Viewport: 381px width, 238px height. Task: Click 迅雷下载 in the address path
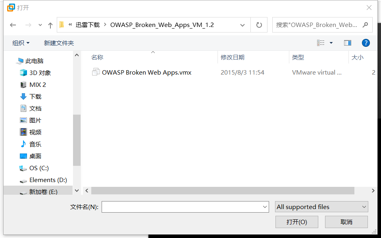tap(87, 25)
